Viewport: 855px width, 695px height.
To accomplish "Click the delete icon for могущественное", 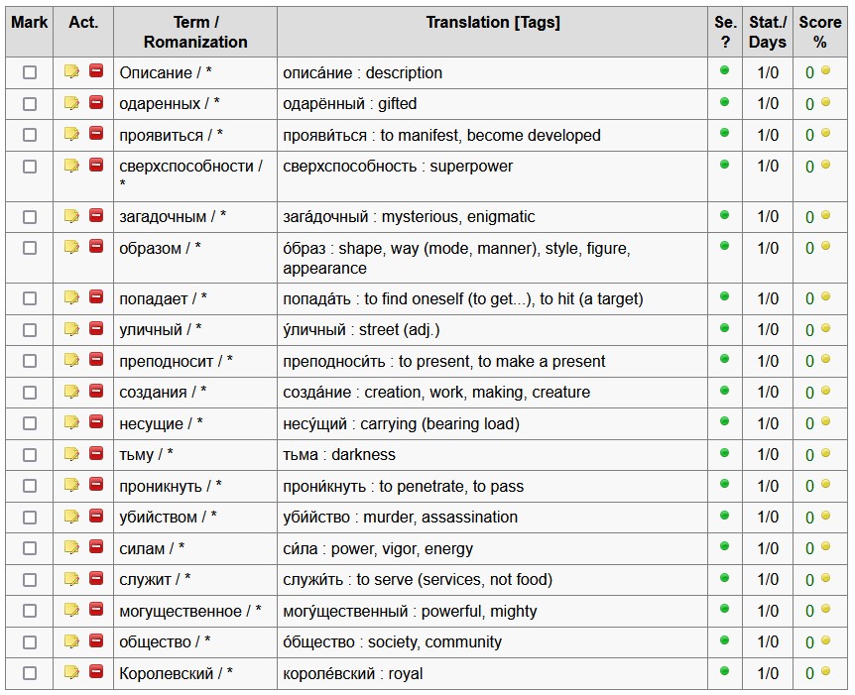I will coord(96,610).
